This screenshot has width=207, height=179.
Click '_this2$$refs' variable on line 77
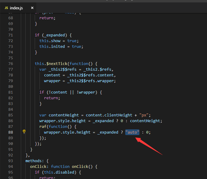pyautogui.click(x=62, y=69)
